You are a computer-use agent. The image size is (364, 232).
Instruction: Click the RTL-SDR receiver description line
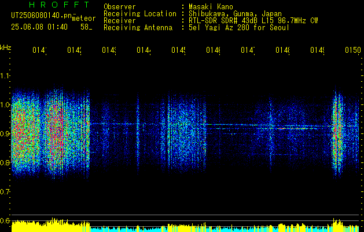pyautogui.click(x=253, y=21)
